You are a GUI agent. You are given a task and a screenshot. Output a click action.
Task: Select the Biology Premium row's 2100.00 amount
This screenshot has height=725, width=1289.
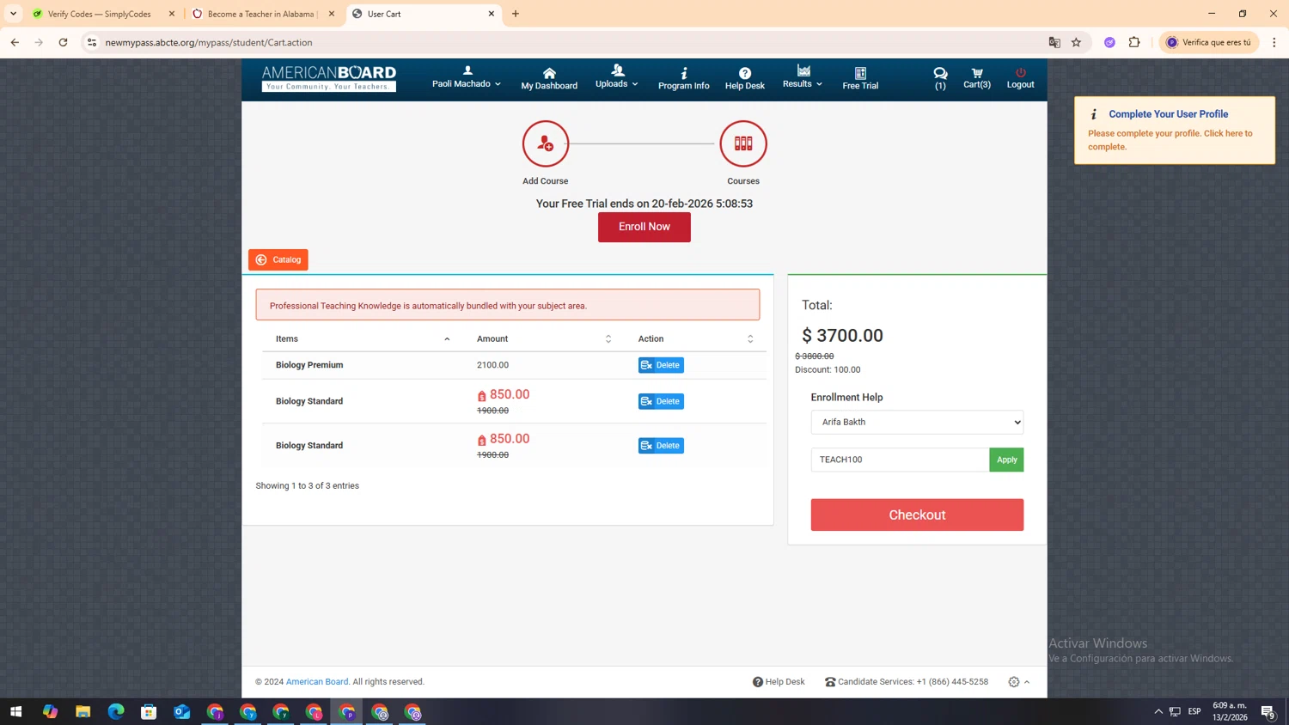click(x=492, y=365)
